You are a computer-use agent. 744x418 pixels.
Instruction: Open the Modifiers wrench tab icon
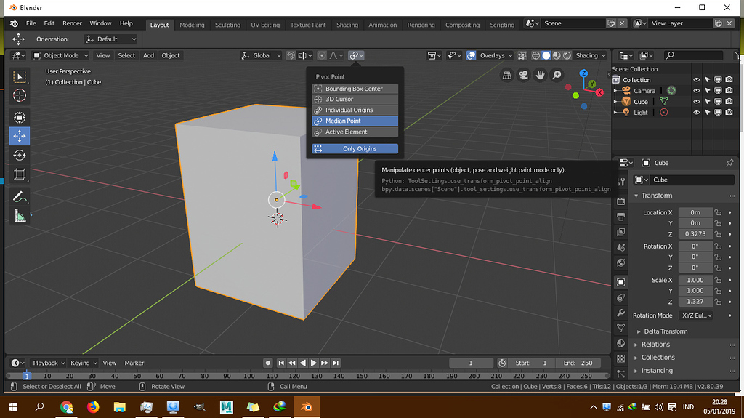tap(620, 313)
